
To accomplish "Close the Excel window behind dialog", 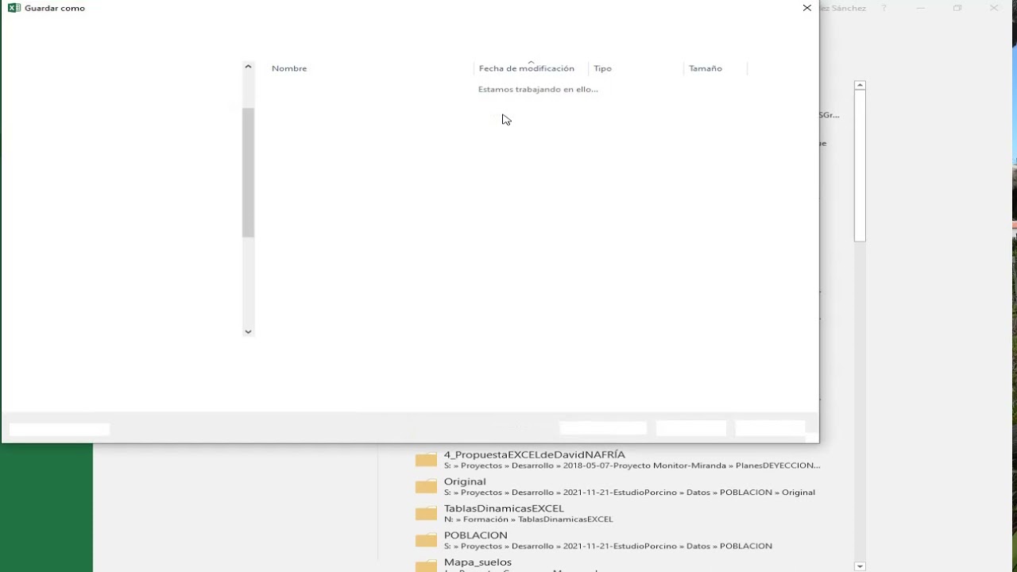I will pyautogui.click(x=994, y=8).
